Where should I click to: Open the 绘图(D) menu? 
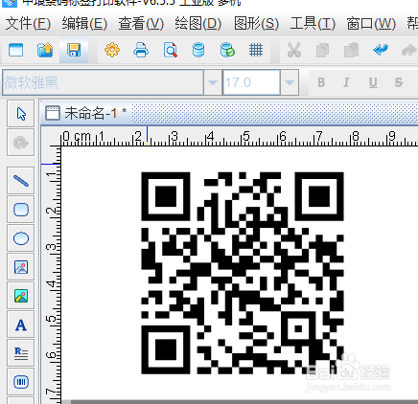198,24
